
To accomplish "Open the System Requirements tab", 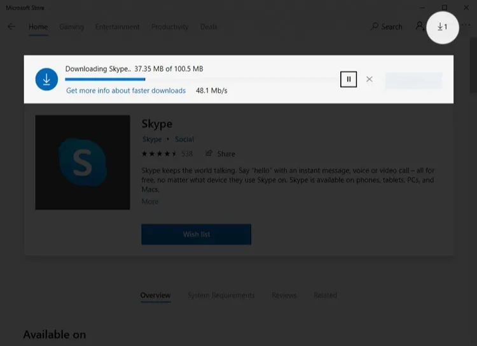I will (x=221, y=295).
